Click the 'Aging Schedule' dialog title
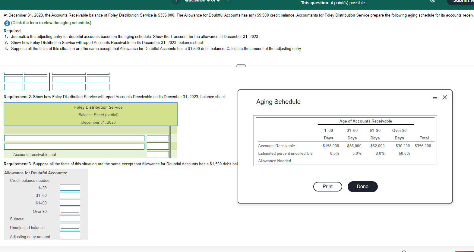The height and width of the screenshot is (252, 474). click(x=278, y=102)
